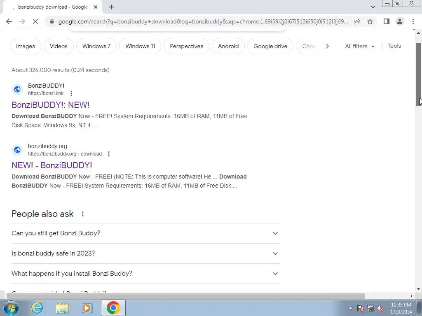Screen dimensions: 422x316
Task: Expand What happens if you install Bonzi Buddy?
Action: coord(145,274)
